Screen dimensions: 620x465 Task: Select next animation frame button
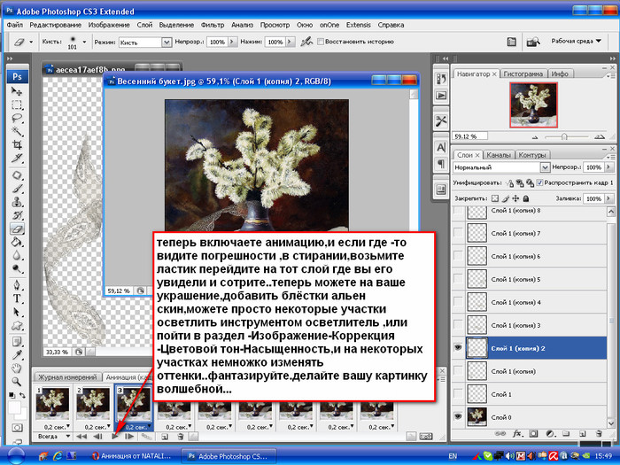[x=129, y=437]
